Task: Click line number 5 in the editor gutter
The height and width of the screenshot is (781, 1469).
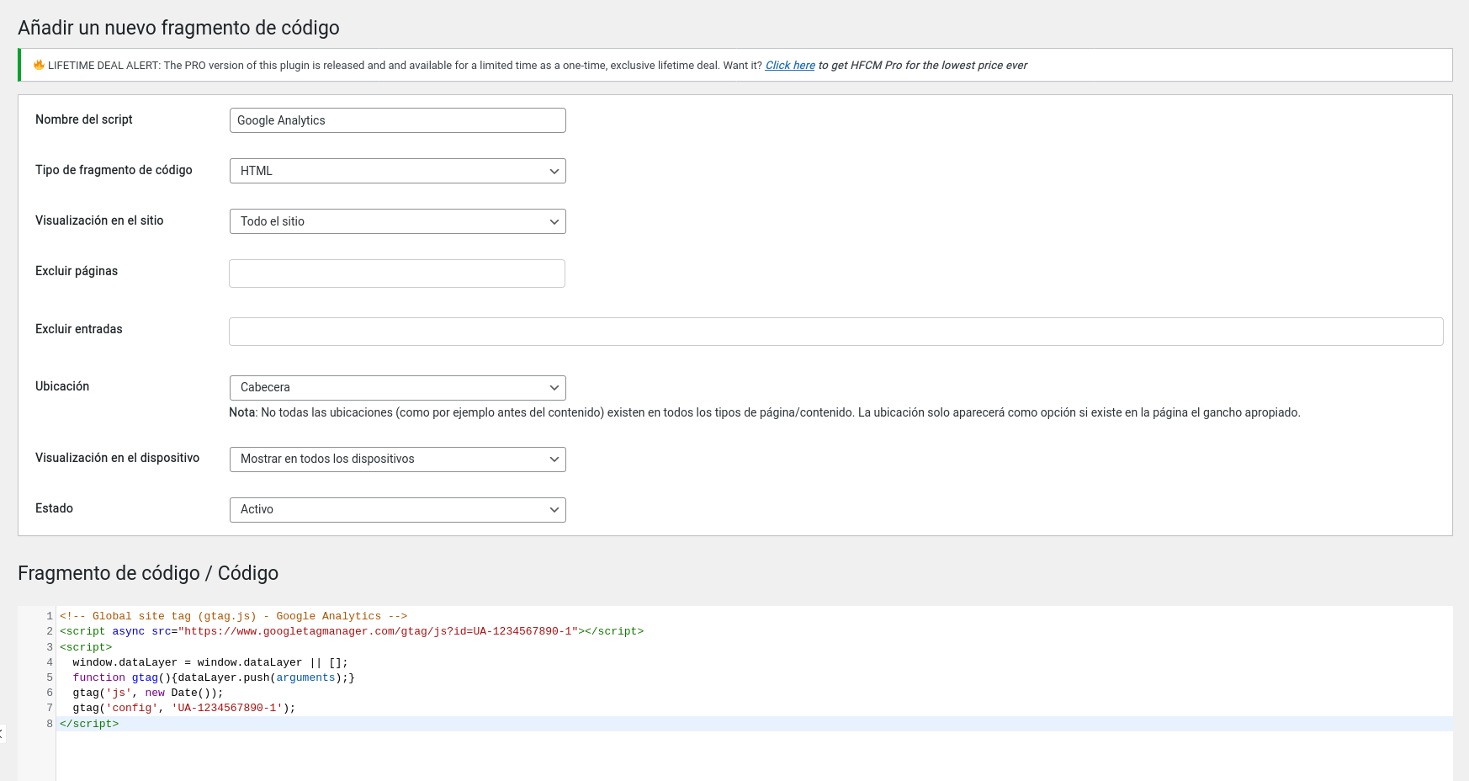Action: pos(50,677)
